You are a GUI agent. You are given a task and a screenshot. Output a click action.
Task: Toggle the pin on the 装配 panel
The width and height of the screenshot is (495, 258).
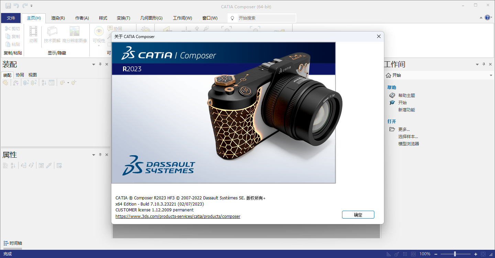click(100, 64)
